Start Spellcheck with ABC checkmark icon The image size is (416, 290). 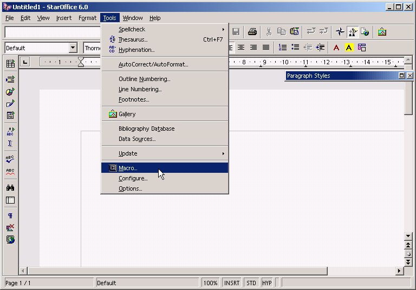(10, 159)
